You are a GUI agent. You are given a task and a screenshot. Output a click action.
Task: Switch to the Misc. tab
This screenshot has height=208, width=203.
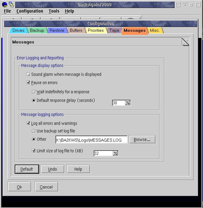tap(155, 30)
